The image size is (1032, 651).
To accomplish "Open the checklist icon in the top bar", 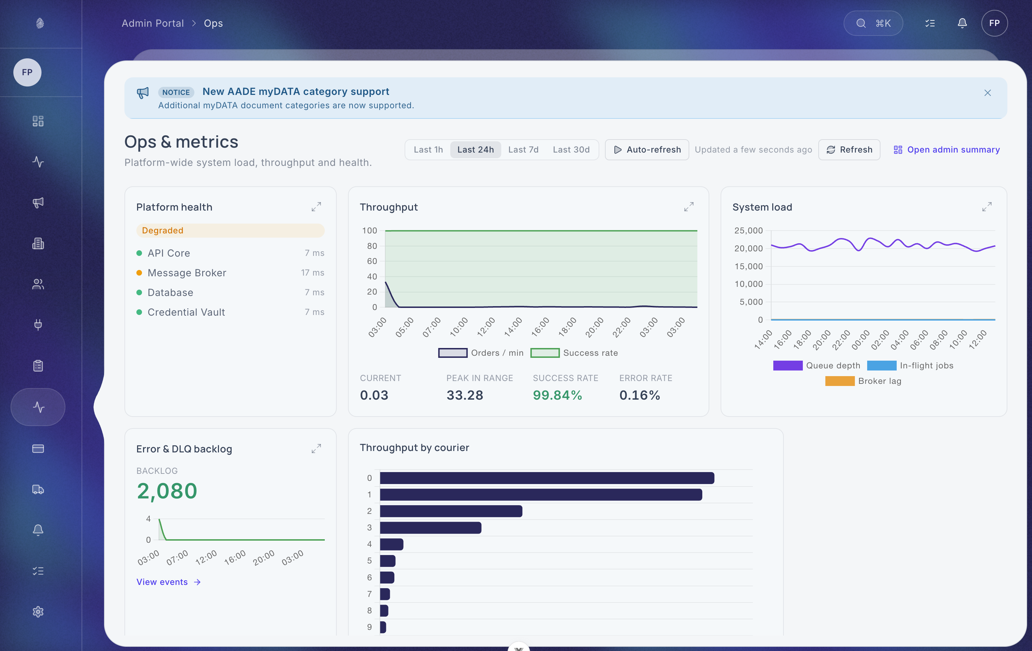I will (x=930, y=23).
